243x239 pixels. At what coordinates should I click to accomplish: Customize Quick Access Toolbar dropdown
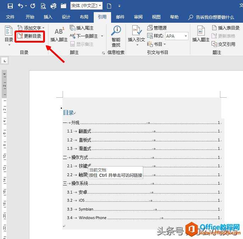(119, 6)
